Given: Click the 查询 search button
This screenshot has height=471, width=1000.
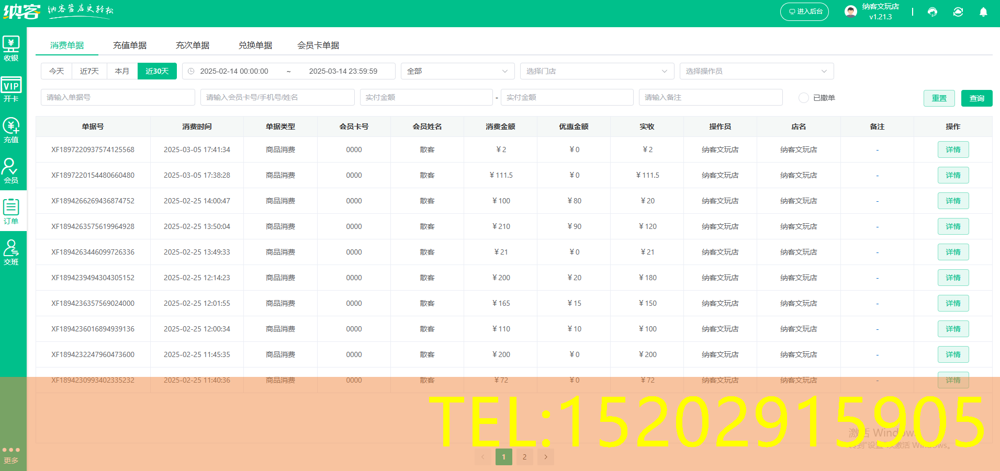Looking at the screenshot, I should coord(977,98).
